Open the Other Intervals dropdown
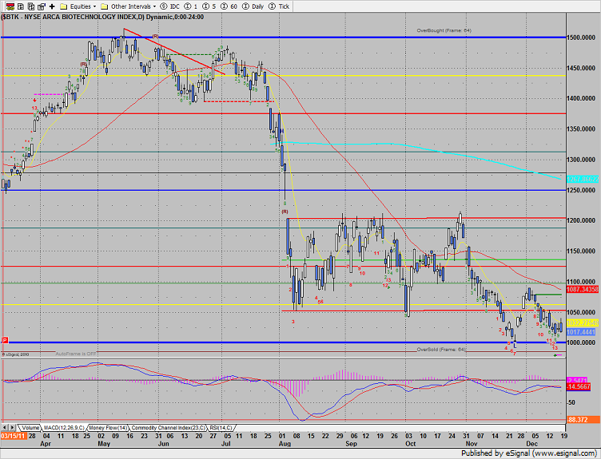This screenshot has height=459, width=601. [x=128, y=6]
